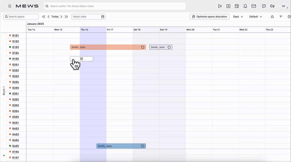The image size is (291, 162).
Task: Click the Search space input field
Action: 21,17
